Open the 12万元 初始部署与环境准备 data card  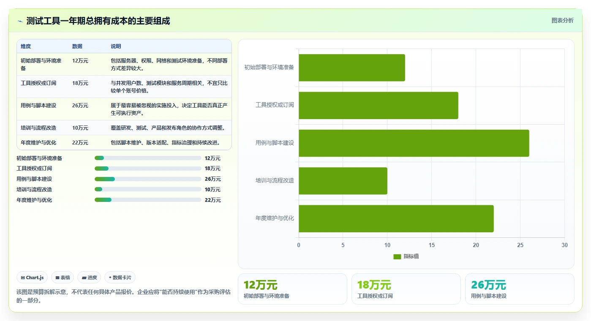[x=292, y=289]
